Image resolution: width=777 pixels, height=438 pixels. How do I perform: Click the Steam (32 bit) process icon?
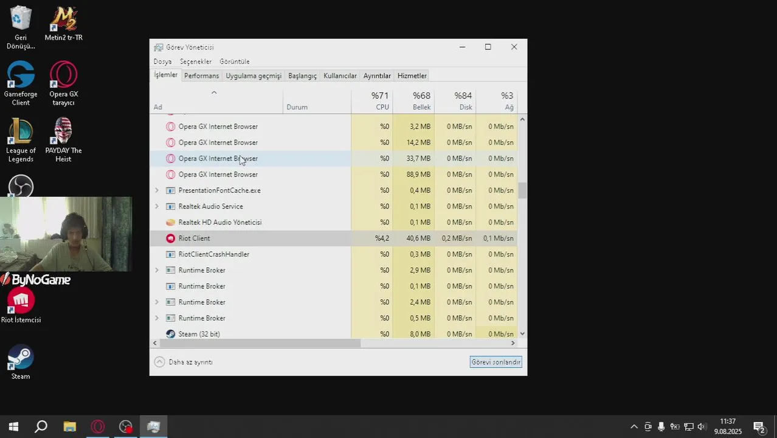[x=170, y=334]
